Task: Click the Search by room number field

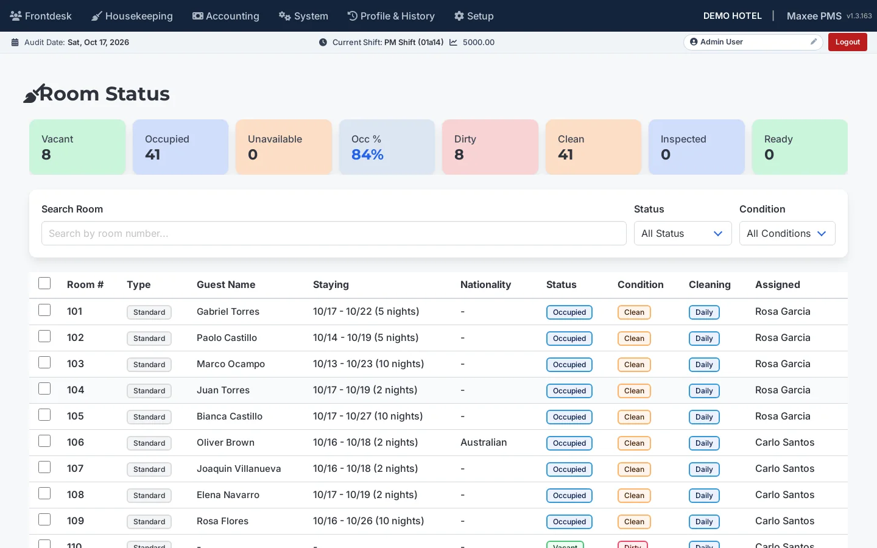Action: pos(334,233)
